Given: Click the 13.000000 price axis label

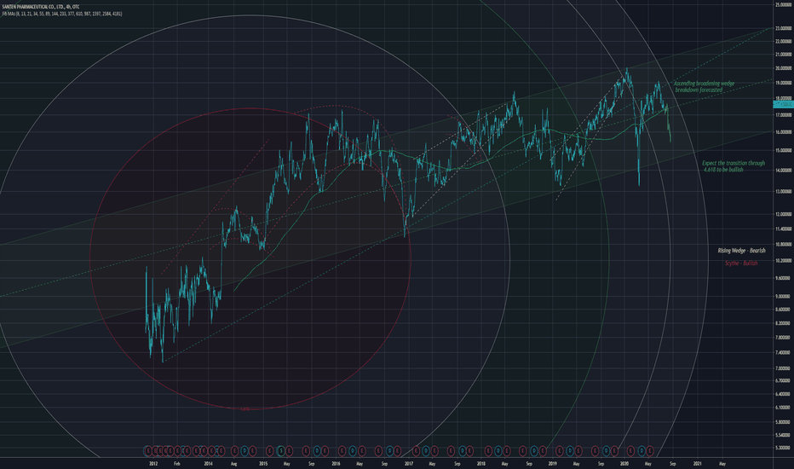Looking at the screenshot, I should point(784,192).
